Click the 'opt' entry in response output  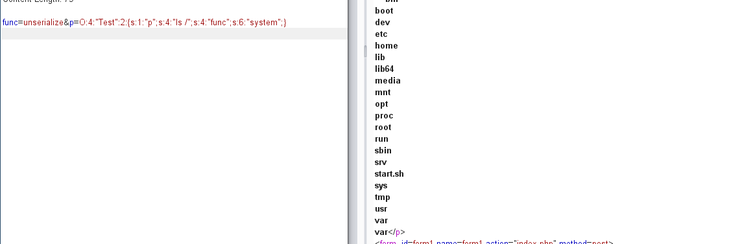coord(381,104)
